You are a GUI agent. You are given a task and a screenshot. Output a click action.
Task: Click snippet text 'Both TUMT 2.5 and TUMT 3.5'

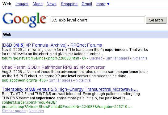pos(26,94)
